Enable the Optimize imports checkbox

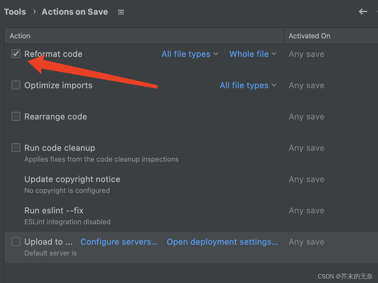[16, 85]
